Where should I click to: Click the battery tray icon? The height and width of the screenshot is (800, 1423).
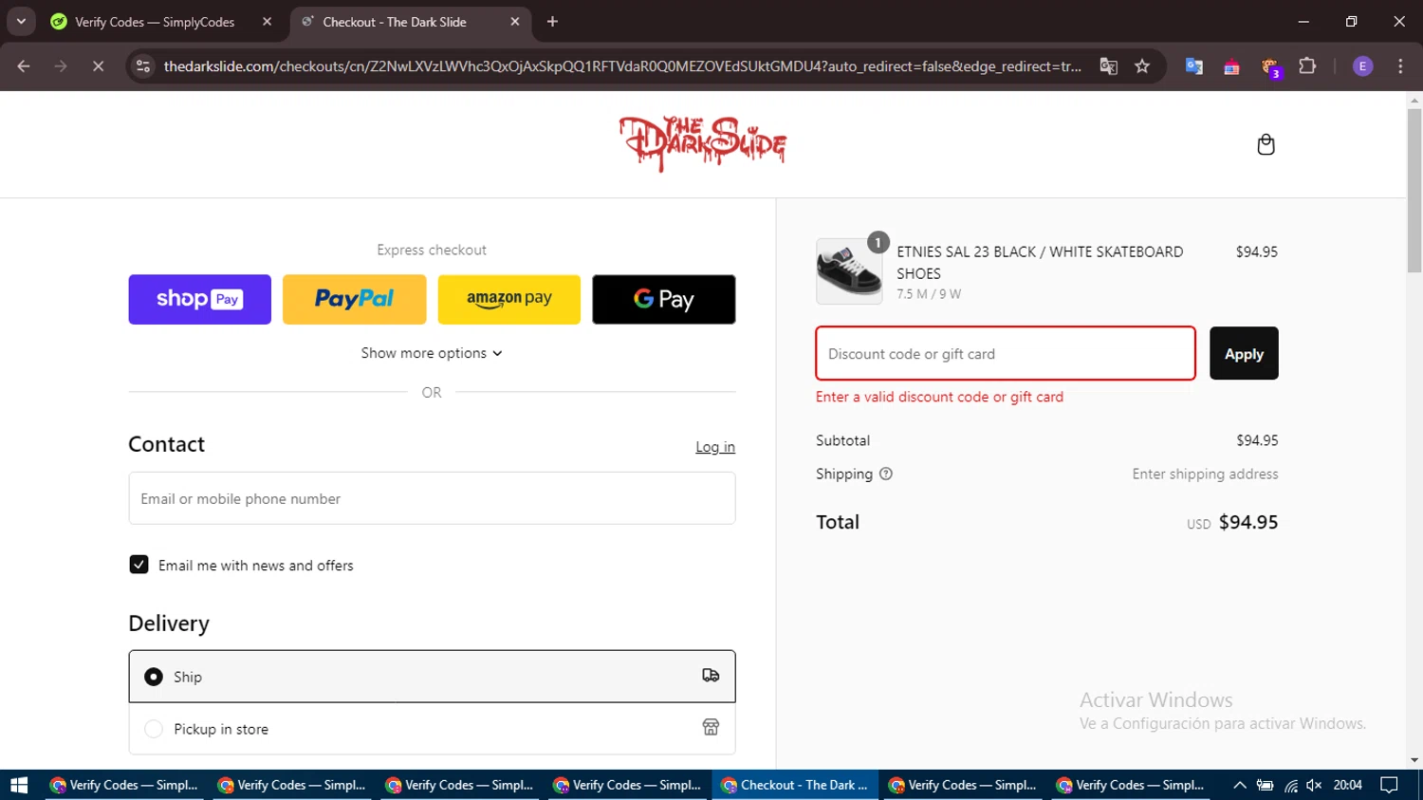click(1265, 785)
